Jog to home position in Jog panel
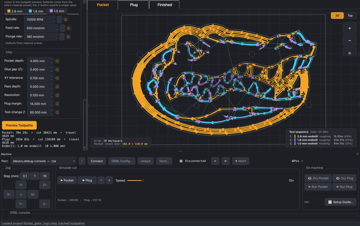 (21, 194)
